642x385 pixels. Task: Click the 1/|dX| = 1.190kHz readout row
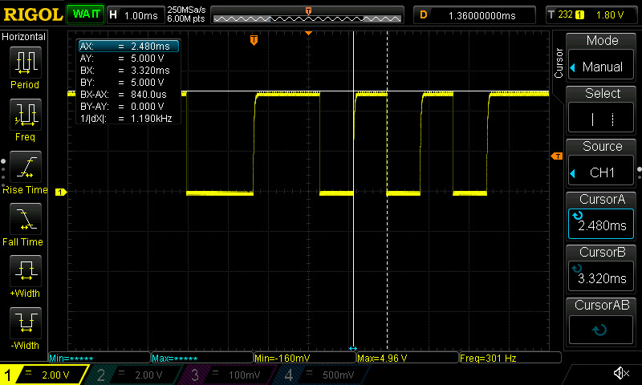click(128, 119)
